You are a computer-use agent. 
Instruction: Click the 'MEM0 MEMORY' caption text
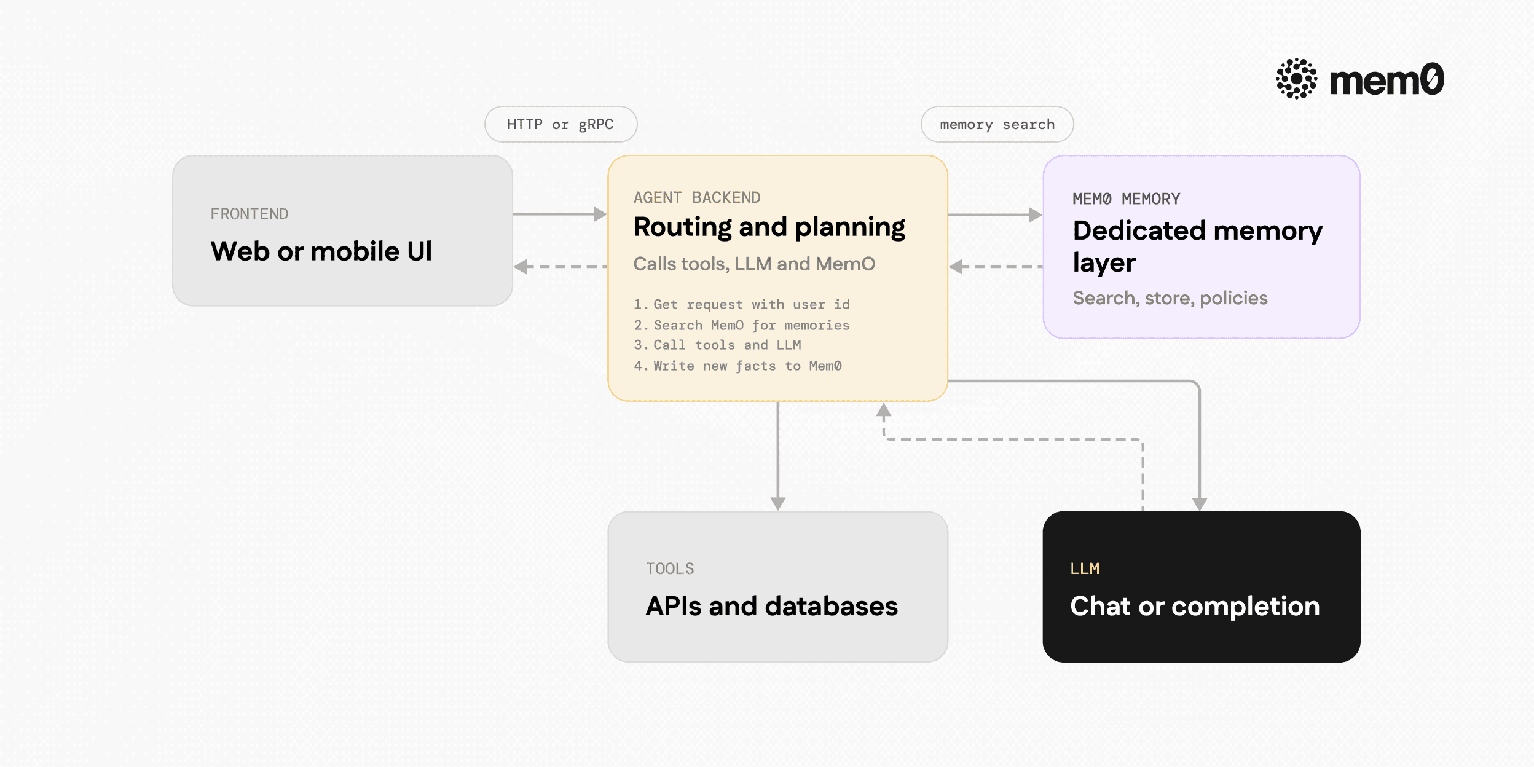[x=1126, y=199]
